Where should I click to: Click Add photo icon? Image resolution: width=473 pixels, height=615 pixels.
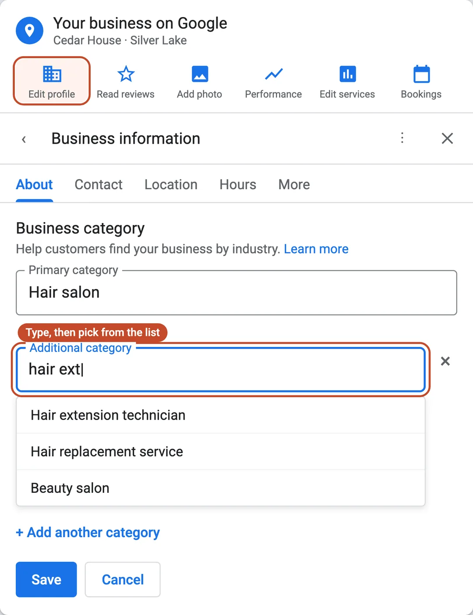[x=200, y=74]
